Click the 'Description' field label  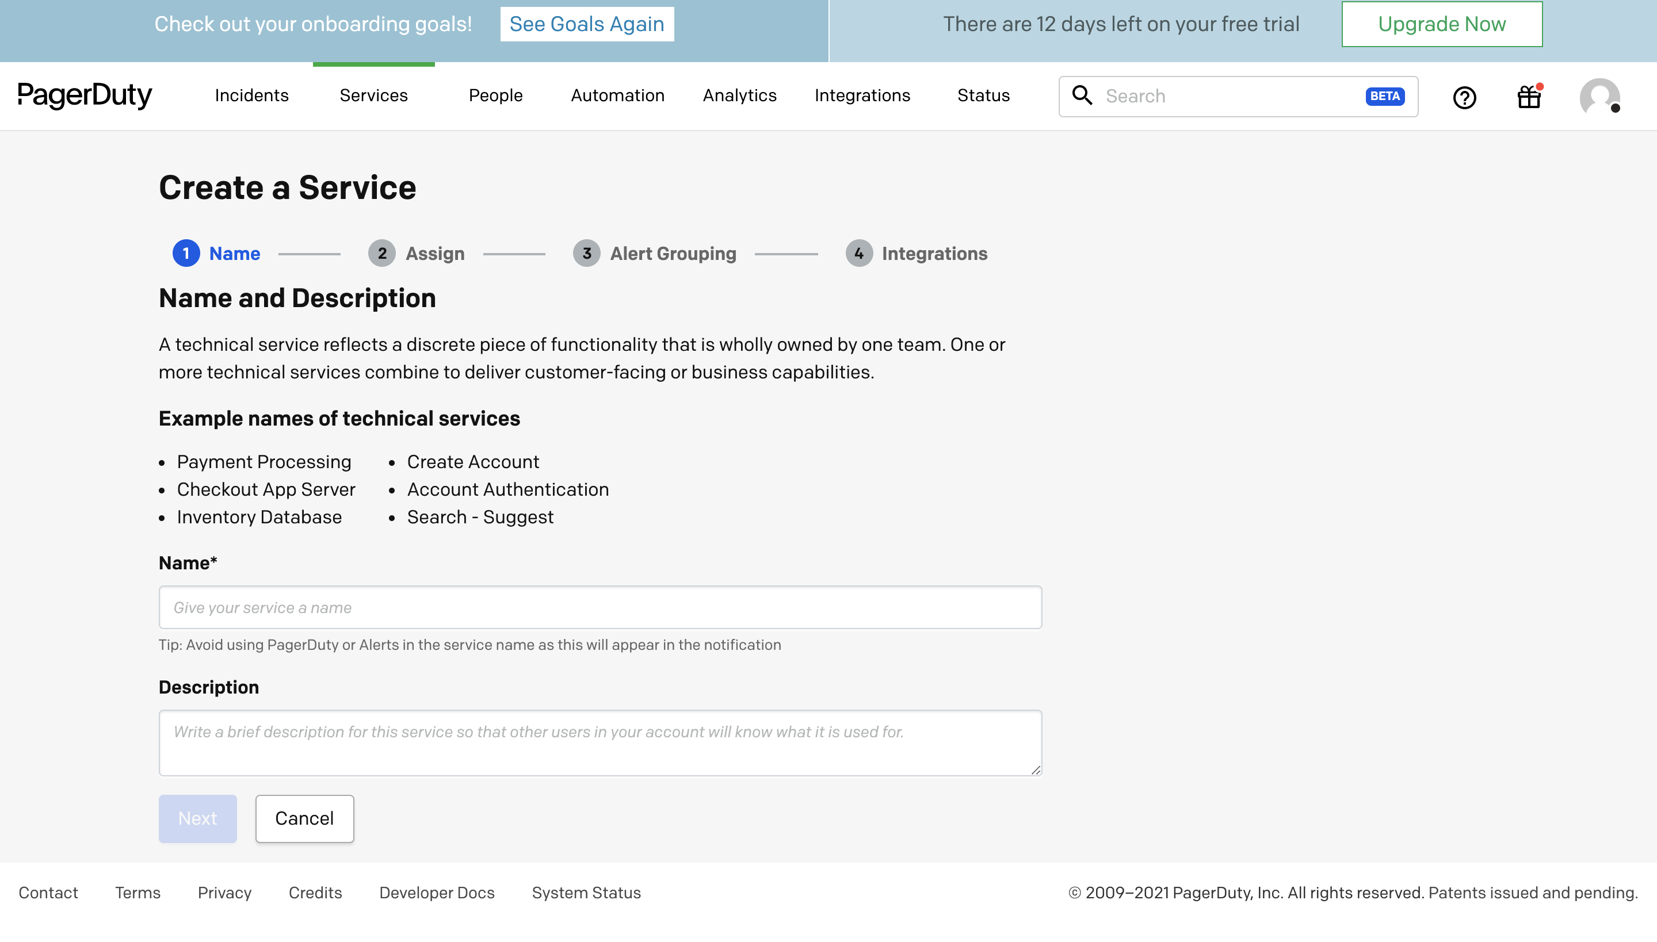(x=208, y=687)
